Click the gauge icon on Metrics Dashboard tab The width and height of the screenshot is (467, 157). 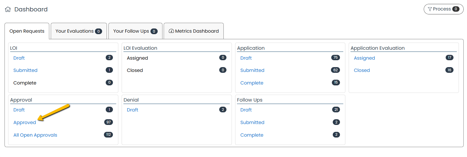tap(171, 31)
